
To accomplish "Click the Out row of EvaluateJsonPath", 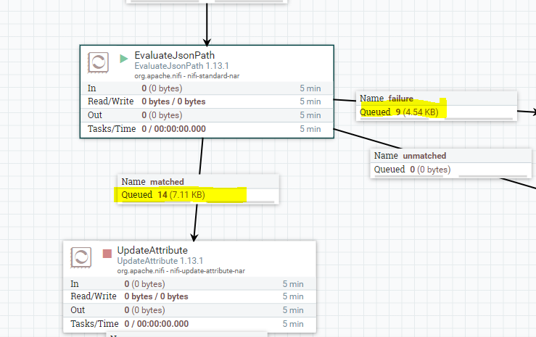I will (x=207, y=115).
